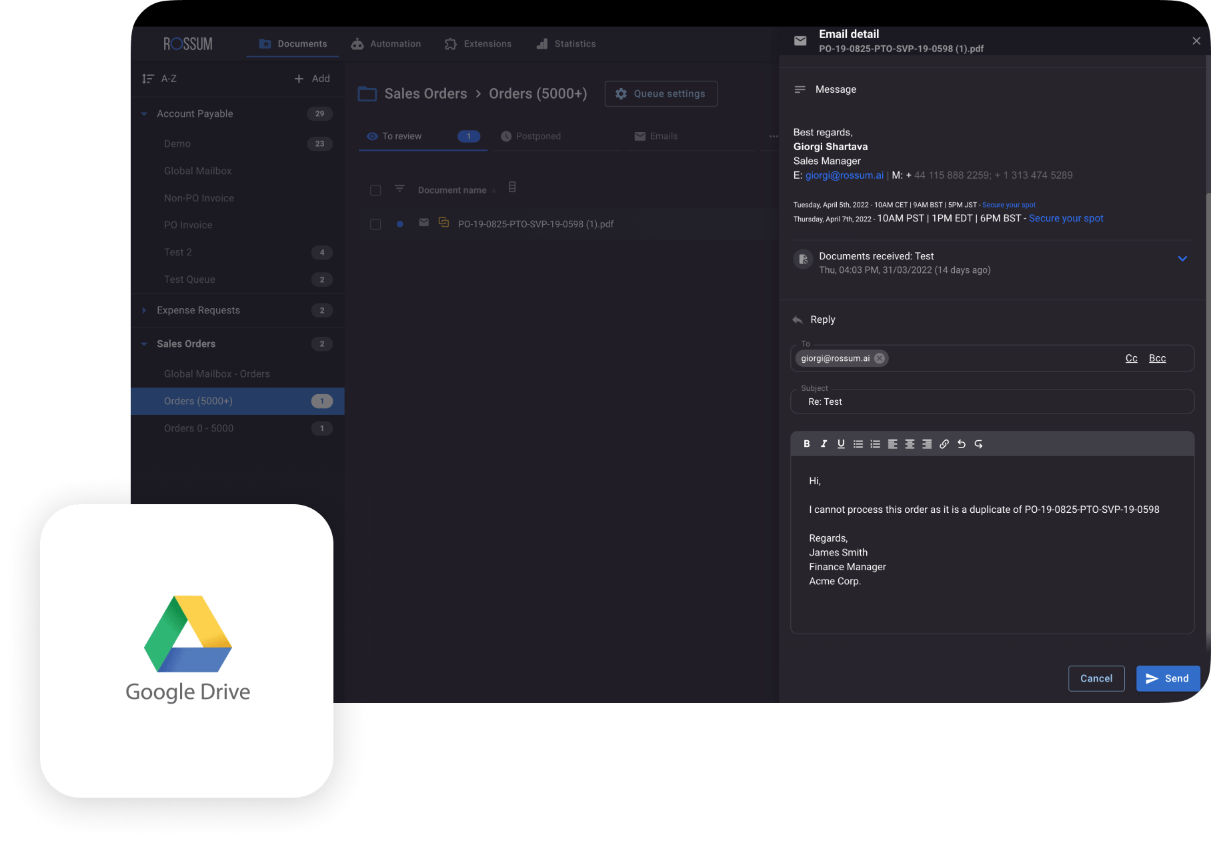Expand the Expense Requests group
The width and height of the screenshot is (1211, 843).
point(144,310)
